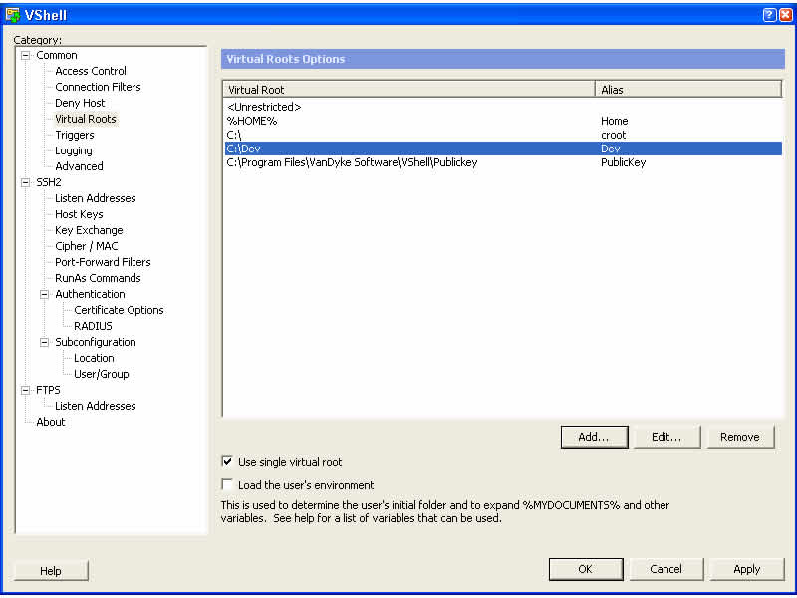
Task: Collapse the Subconfiguration tree node
Action: (44, 342)
